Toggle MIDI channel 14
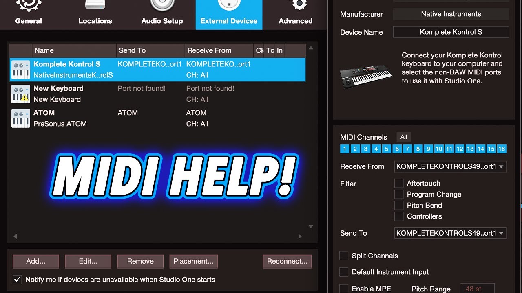The height and width of the screenshot is (293, 522). [x=481, y=149]
